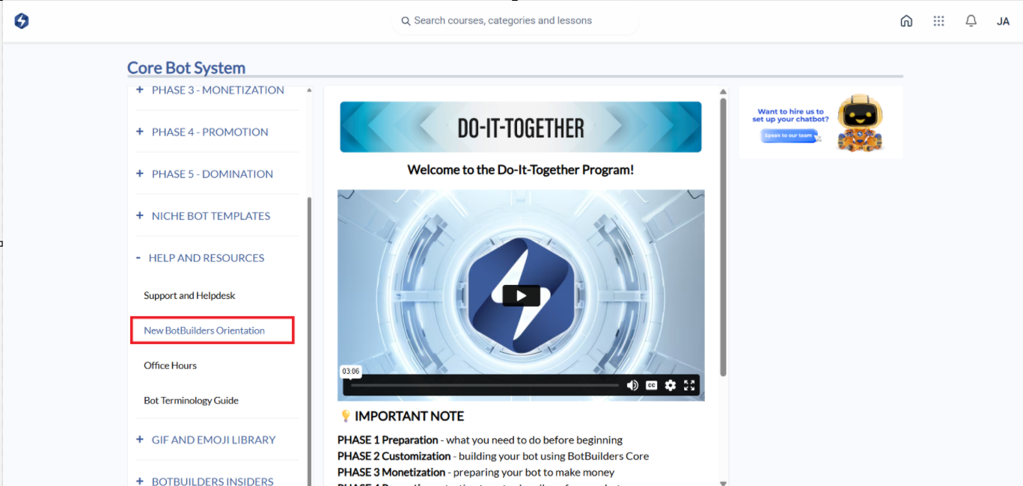The height and width of the screenshot is (486, 1023).
Task: Click Welcome to the Do-It-Together Program heading
Action: coord(521,170)
